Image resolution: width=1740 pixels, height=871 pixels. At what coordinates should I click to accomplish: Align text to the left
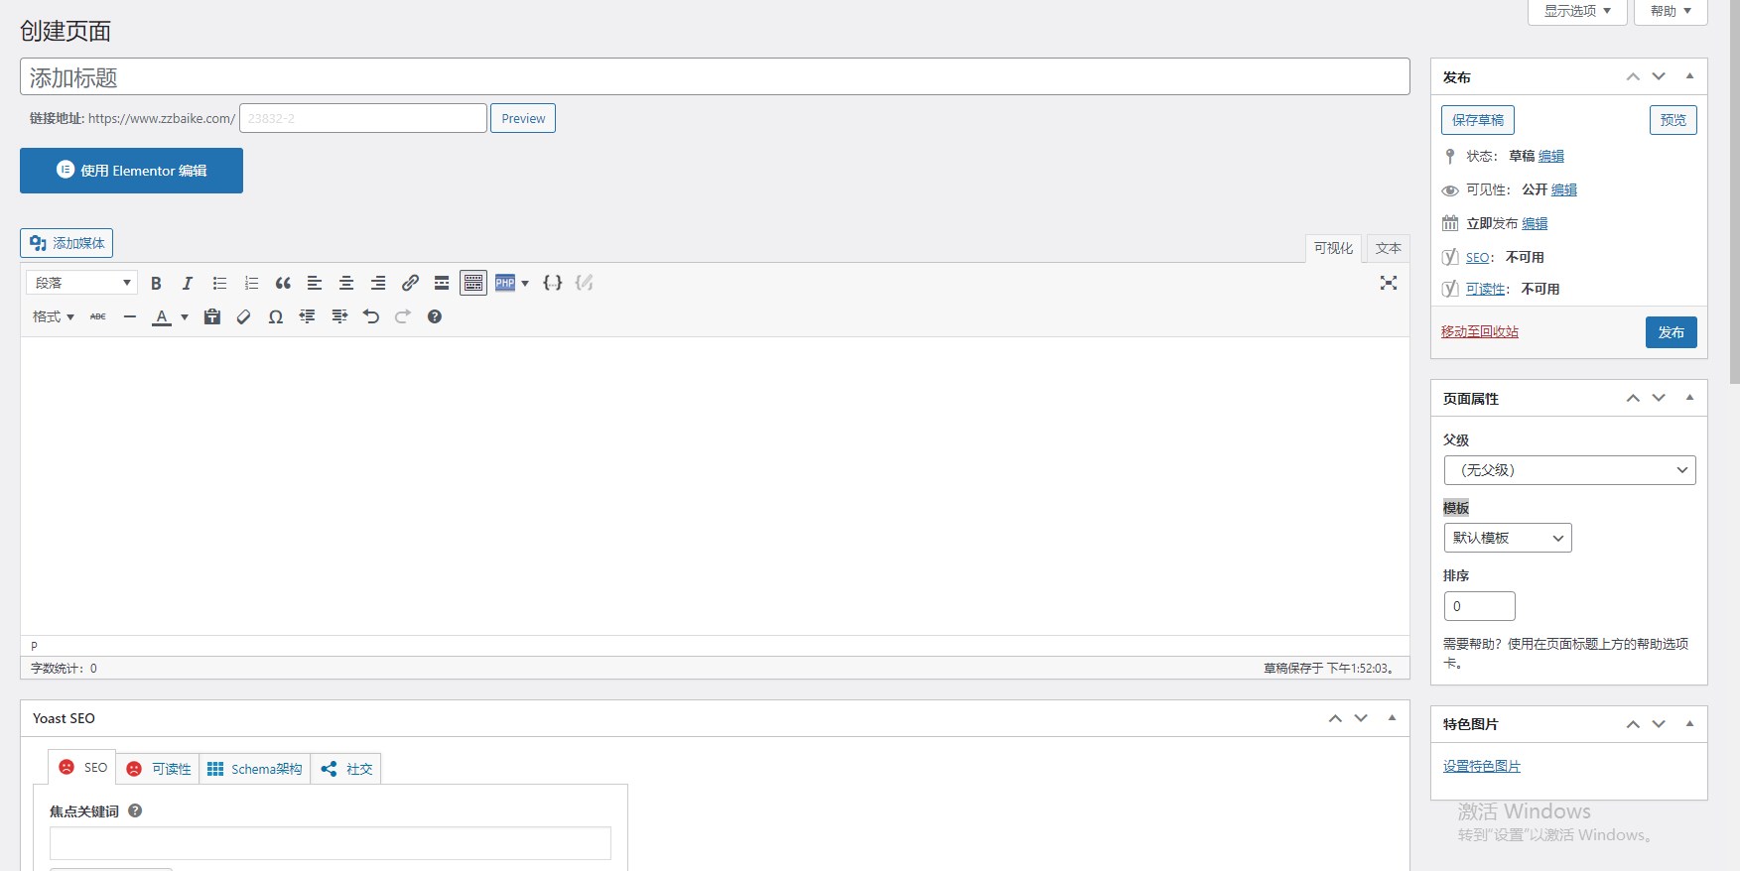(x=315, y=284)
